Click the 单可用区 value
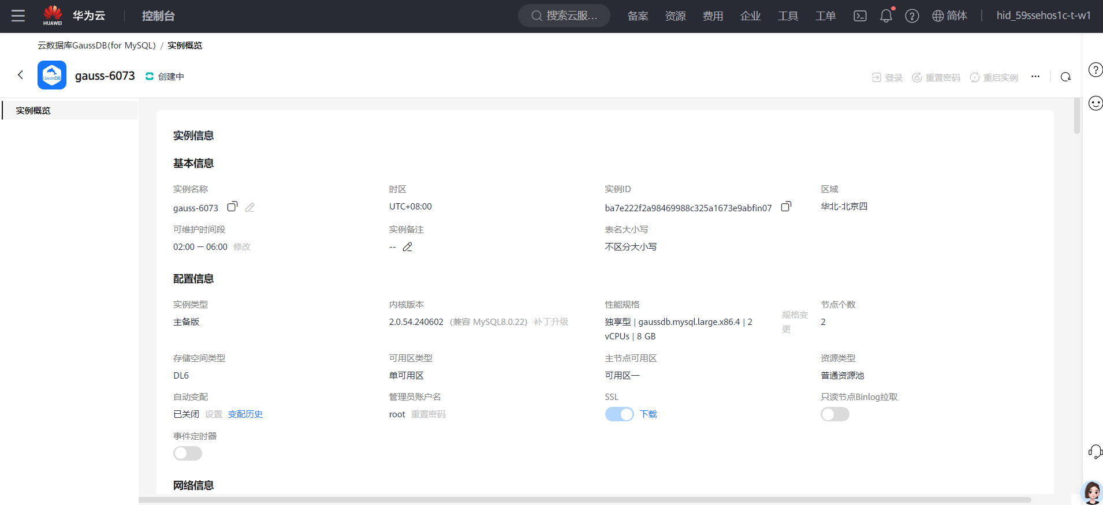This screenshot has height=505, width=1103. click(x=407, y=376)
